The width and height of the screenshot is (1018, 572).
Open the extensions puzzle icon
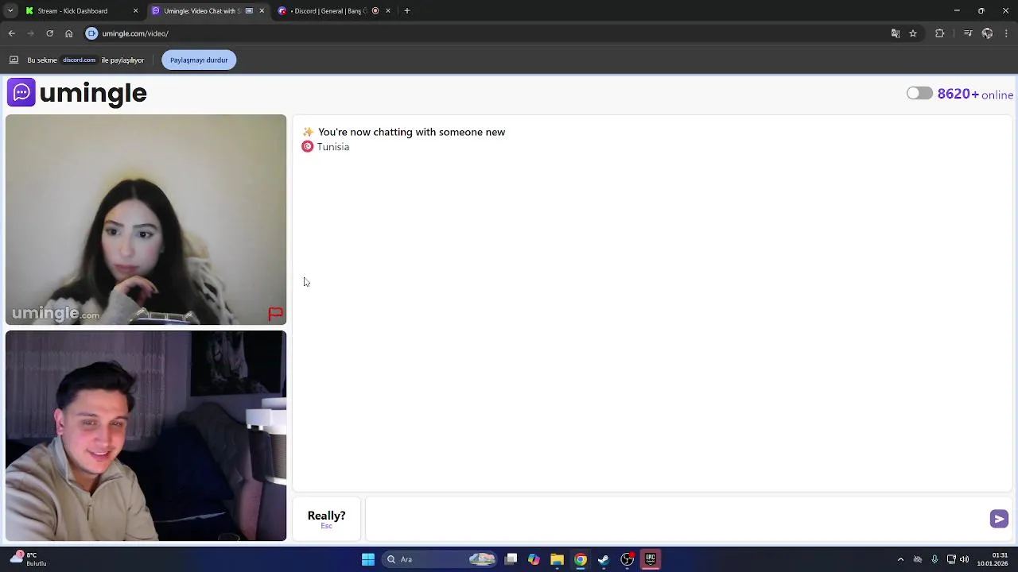coord(940,33)
